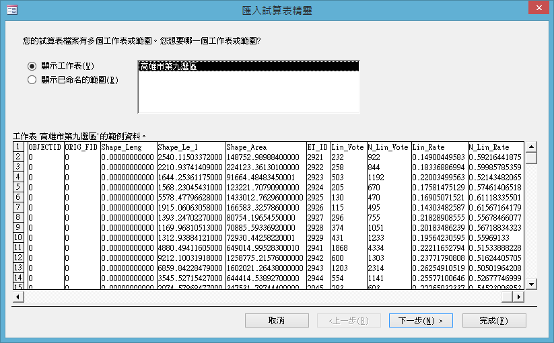Click row number 5 in preview
The width and height of the screenshot is (554, 343).
pyautogui.click(x=19, y=187)
